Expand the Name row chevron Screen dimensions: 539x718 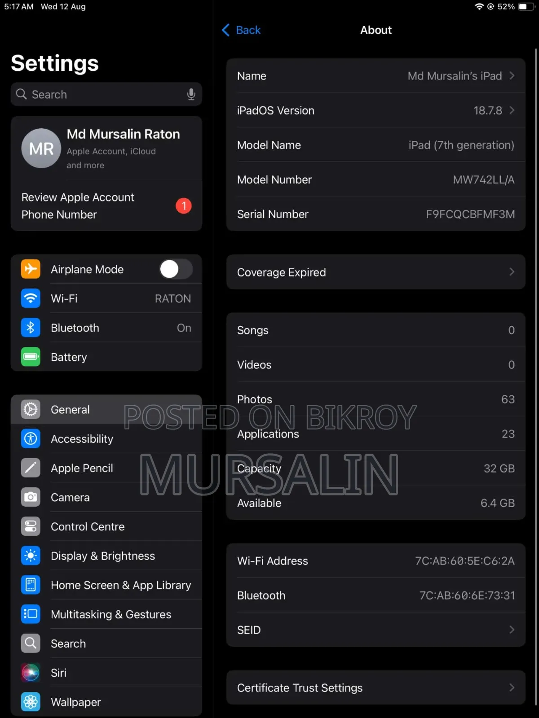click(512, 76)
